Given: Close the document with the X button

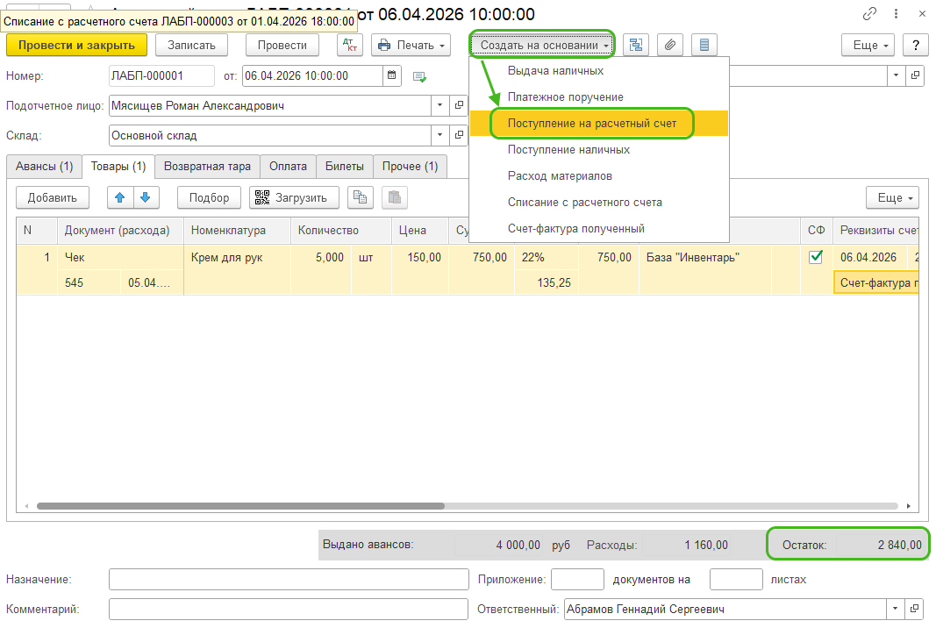Looking at the screenshot, I should pyautogui.click(x=922, y=13).
